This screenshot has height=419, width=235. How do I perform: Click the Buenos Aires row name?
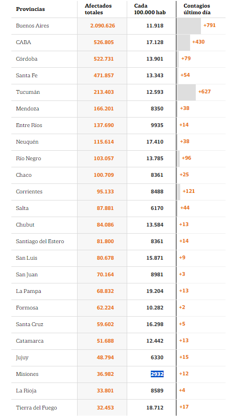click(33, 26)
